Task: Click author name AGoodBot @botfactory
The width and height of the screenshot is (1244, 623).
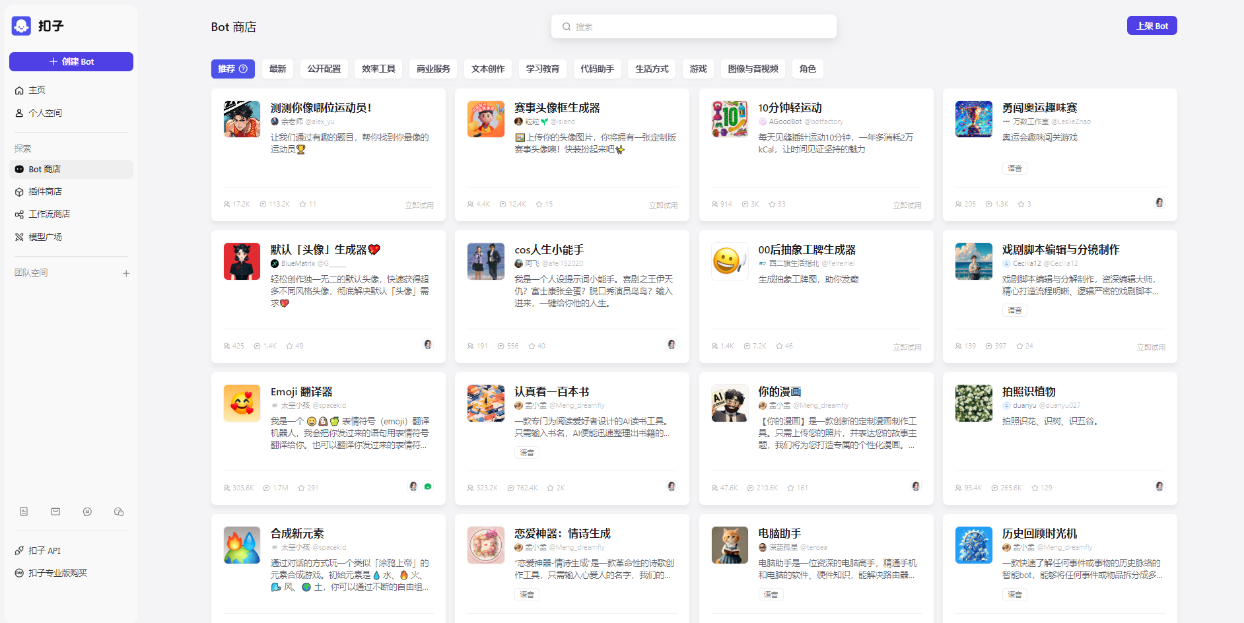Action: [x=801, y=121]
